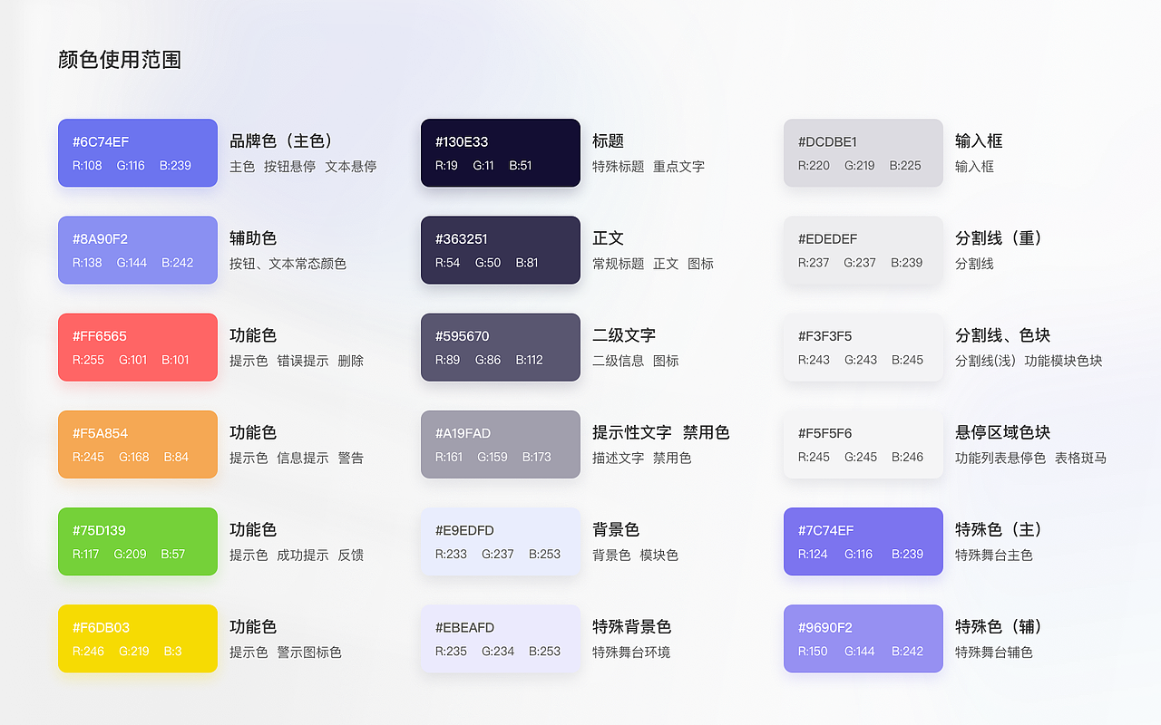Select the orange #F5A854 warning color swatch

click(x=137, y=444)
